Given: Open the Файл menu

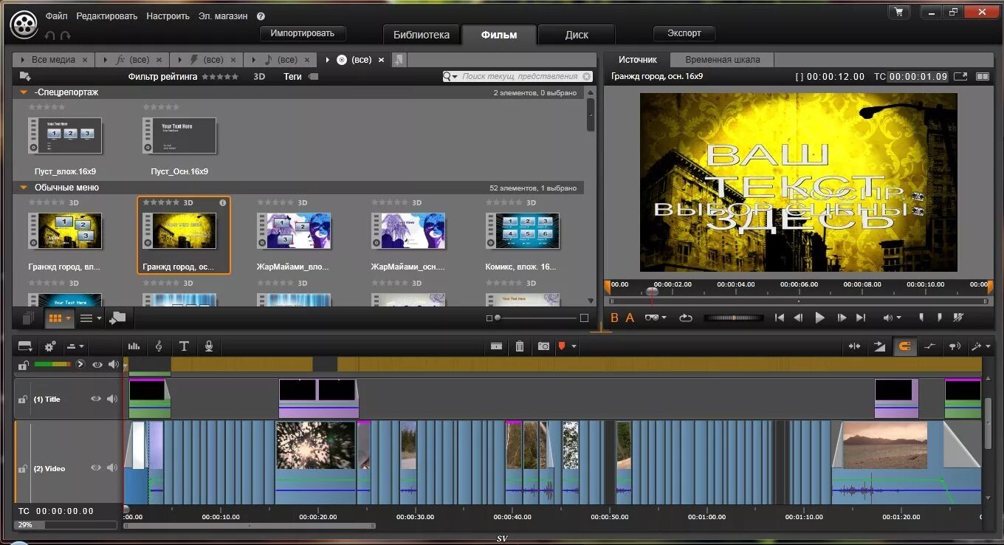Looking at the screenshot, I should pos(56,16).
